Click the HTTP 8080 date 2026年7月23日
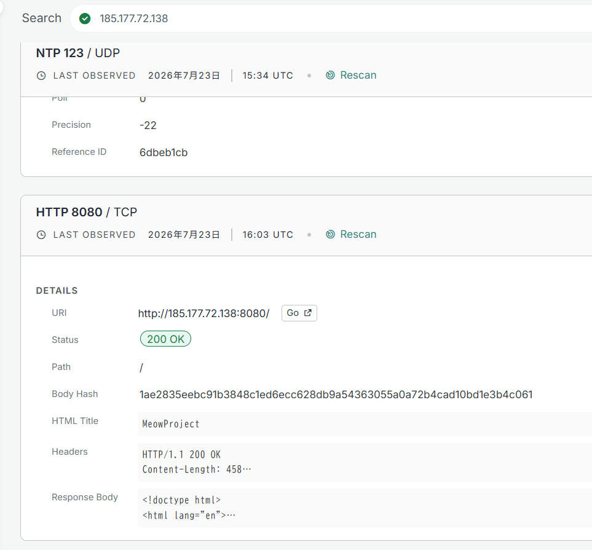592x550 pixels. pos(184,235)
